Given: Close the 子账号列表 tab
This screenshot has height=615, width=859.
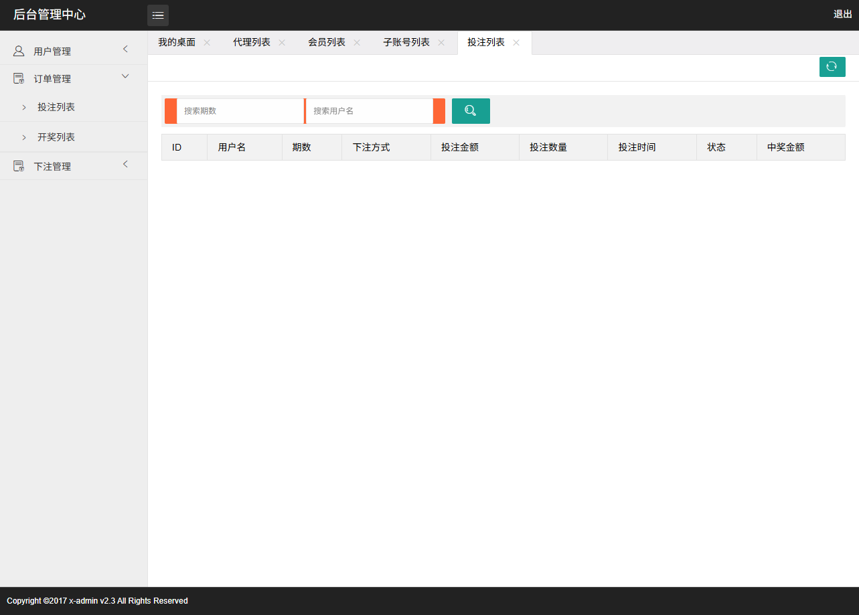Looking at the screenshot, I should coord(441,43).
